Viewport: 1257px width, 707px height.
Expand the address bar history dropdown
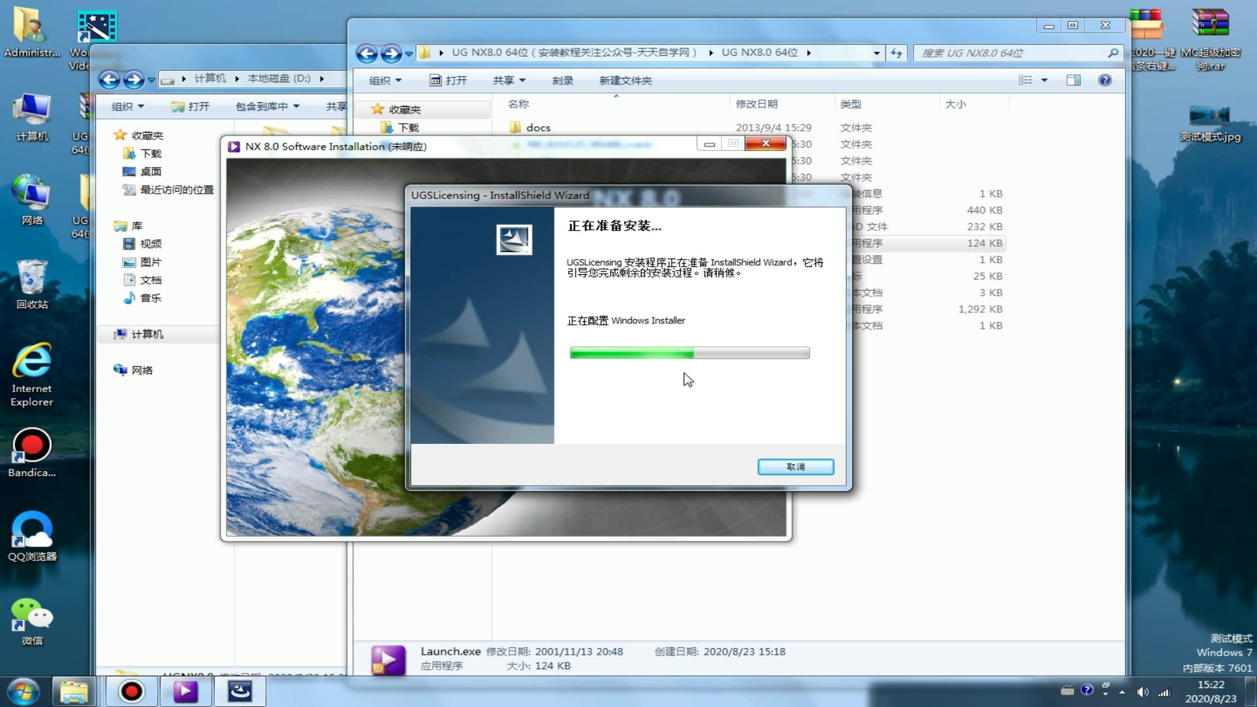[876, 53]
